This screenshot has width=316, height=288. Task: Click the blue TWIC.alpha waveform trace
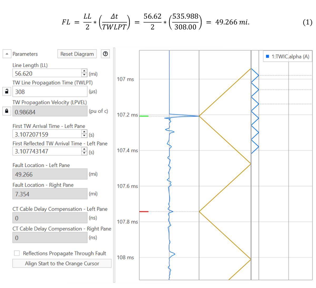(169, 184)
